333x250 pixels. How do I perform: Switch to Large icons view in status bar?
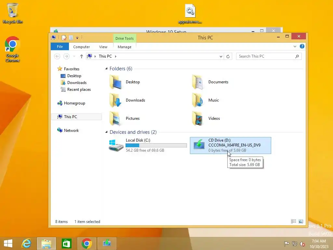click(x=301, y=221)
